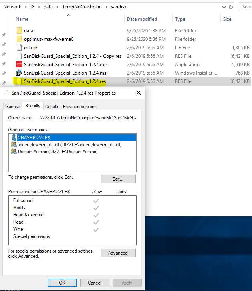
Task: Click the Object name path text
Action: (88, 118)
